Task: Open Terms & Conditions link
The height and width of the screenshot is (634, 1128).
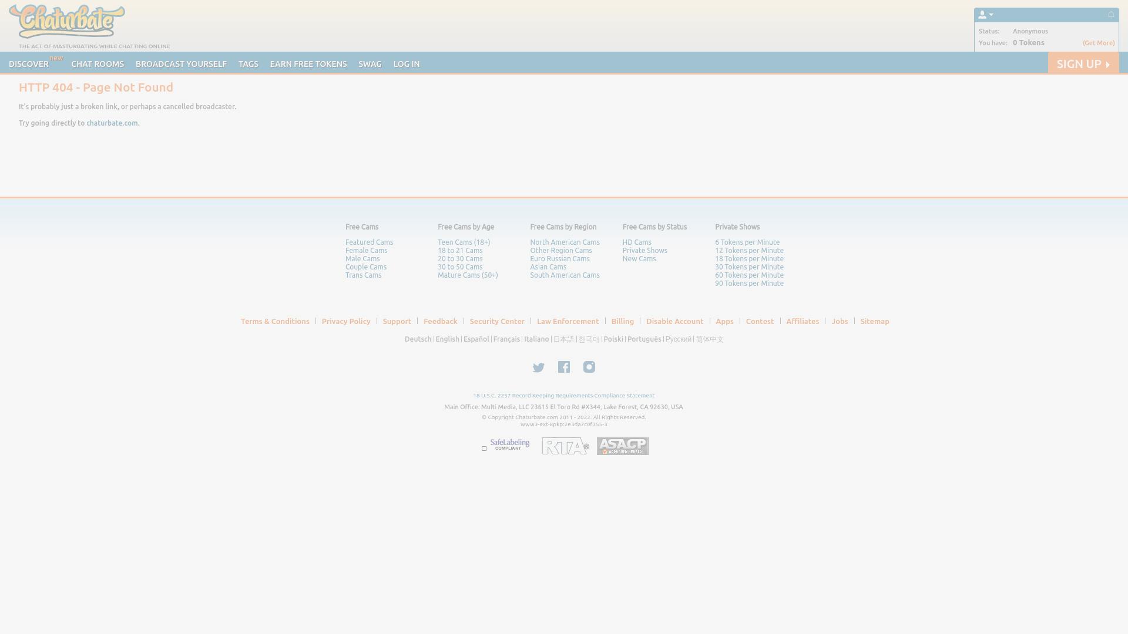Action: point(275,322)
